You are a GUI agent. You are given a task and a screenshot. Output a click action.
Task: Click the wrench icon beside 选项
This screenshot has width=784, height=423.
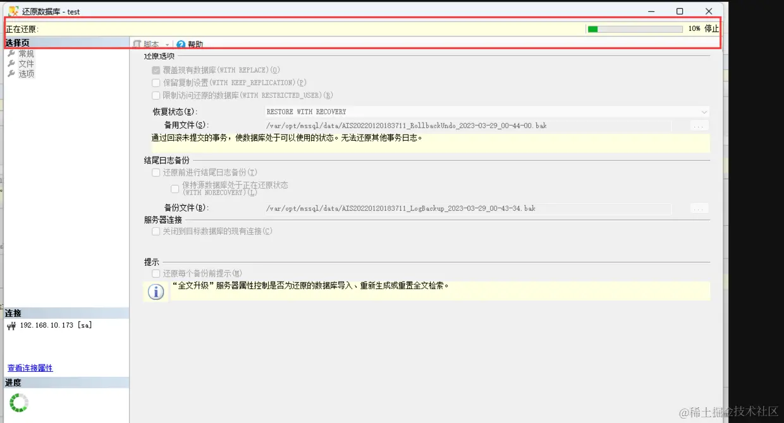tap(11, 74)
